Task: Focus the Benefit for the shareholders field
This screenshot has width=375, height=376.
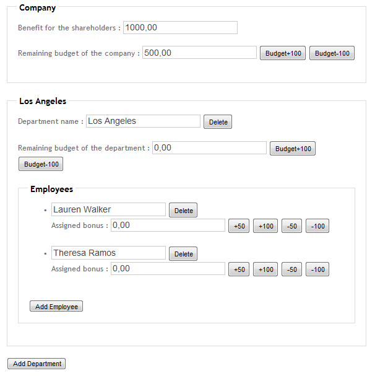Action: pyautogui.click(x=181, y=28)
